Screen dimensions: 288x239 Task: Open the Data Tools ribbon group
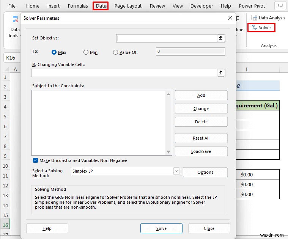(14, 28)
